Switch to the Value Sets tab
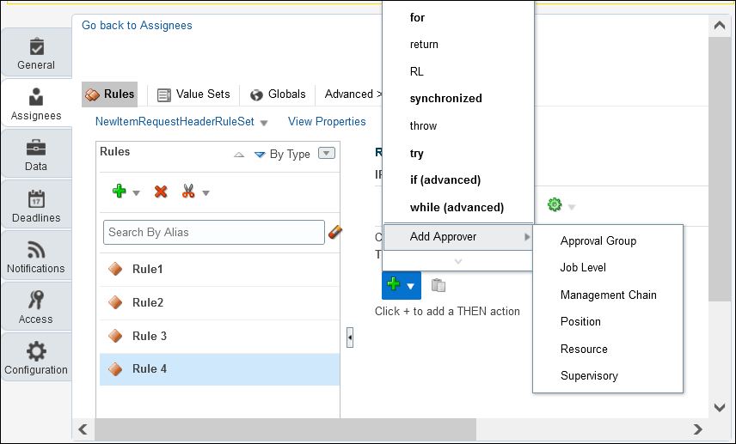This screenshot has height=444, width=736. tap(193, 94)
